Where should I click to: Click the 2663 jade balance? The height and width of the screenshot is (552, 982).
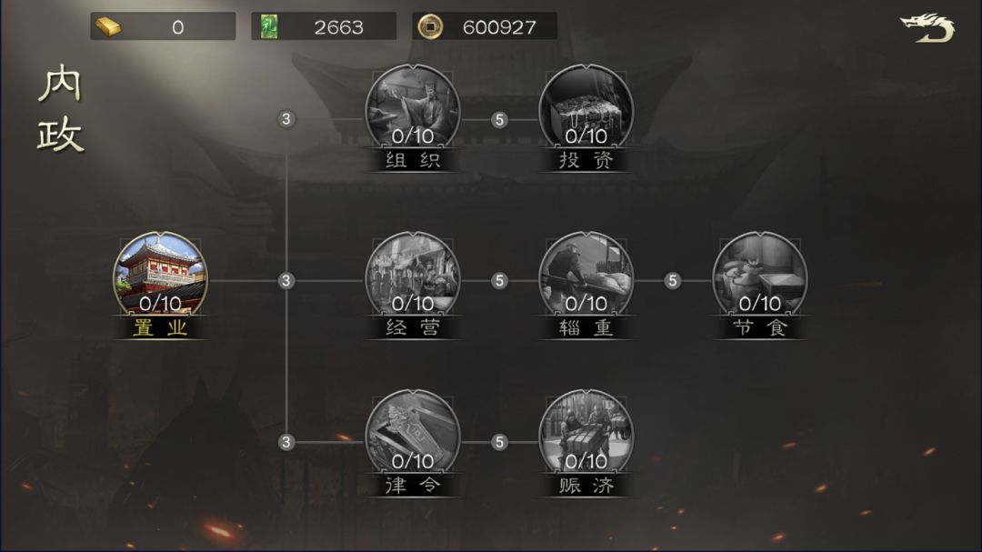tap(338, 27)
